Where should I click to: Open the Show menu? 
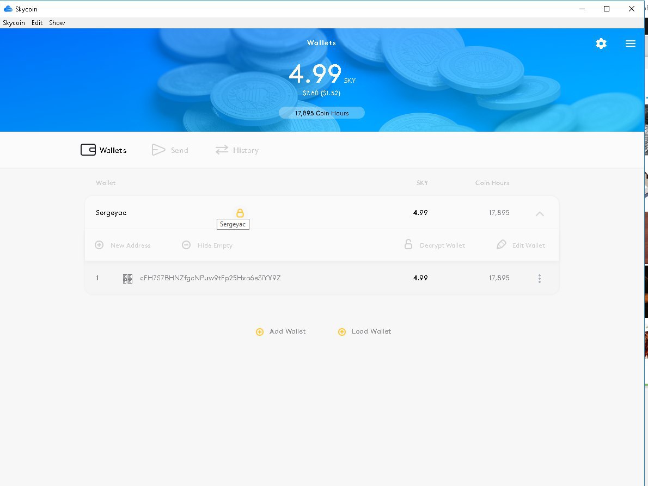(57, 23)
